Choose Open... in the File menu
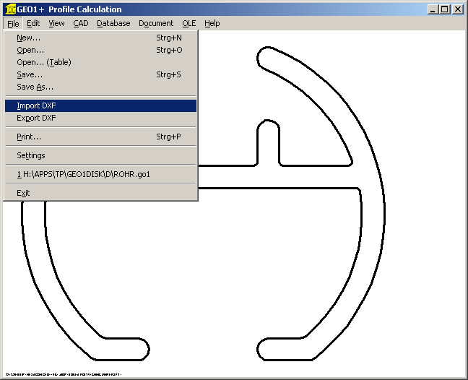Viewport: 468px width, 380px height. point(30,50)
